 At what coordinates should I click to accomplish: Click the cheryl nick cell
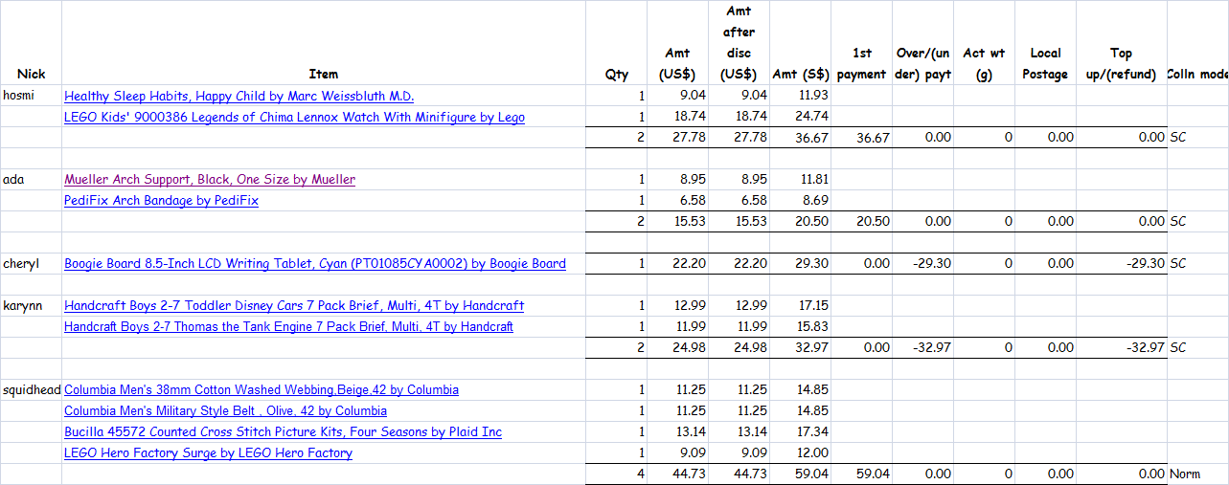[x=31, y=264]
